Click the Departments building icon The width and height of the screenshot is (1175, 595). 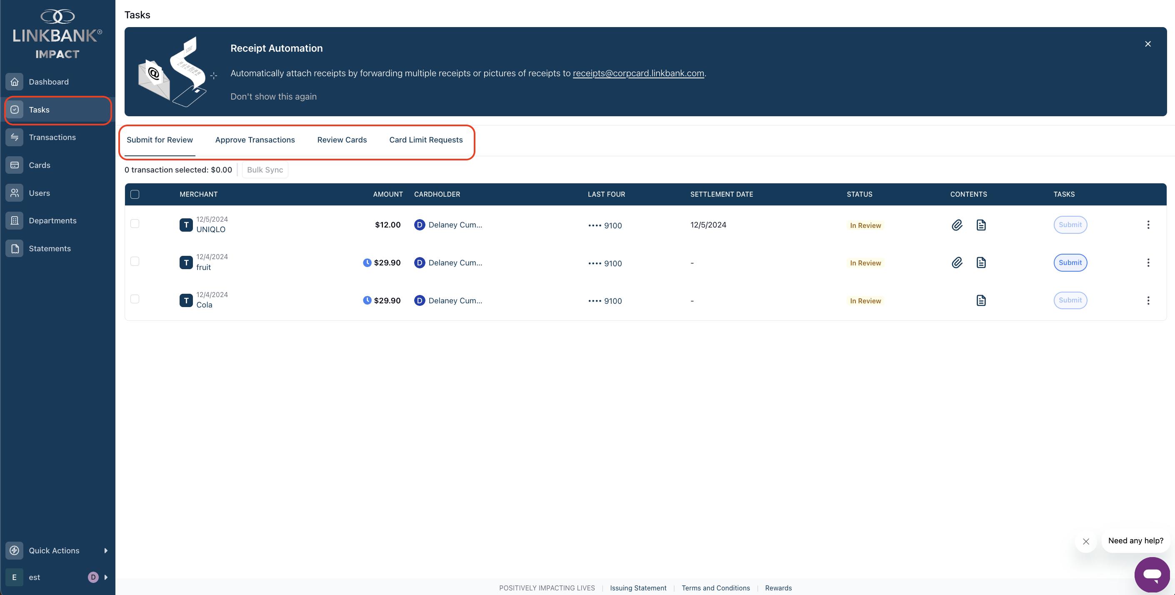[15, 220]
